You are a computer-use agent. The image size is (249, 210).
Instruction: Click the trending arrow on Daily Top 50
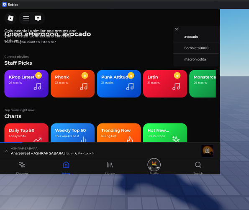38,139
